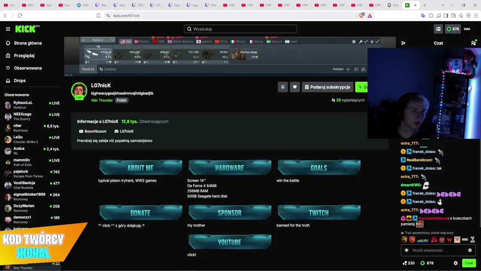Open the chat users list icon

click(473, 43)
